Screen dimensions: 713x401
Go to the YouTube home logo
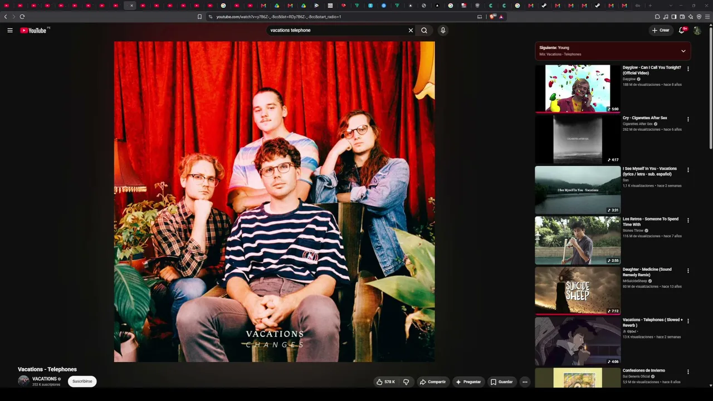point(35,30)
